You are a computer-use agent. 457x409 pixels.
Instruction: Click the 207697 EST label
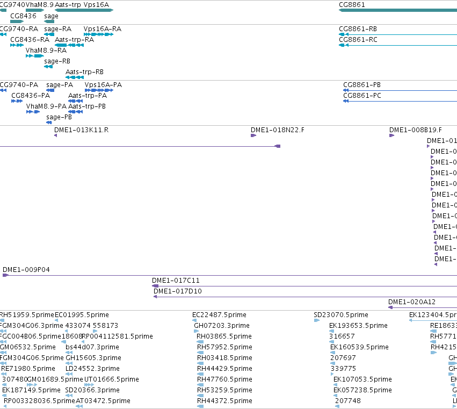coord(343,358)
